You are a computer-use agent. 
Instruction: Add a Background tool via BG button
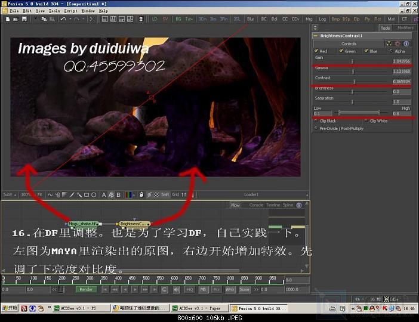coord(178,19)
